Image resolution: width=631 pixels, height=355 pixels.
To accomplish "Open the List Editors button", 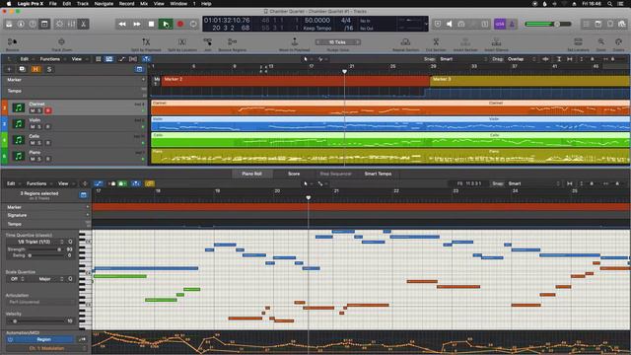I will [587, 24].
